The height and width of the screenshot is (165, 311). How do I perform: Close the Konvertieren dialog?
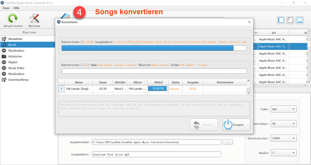(x=249, y=22)
